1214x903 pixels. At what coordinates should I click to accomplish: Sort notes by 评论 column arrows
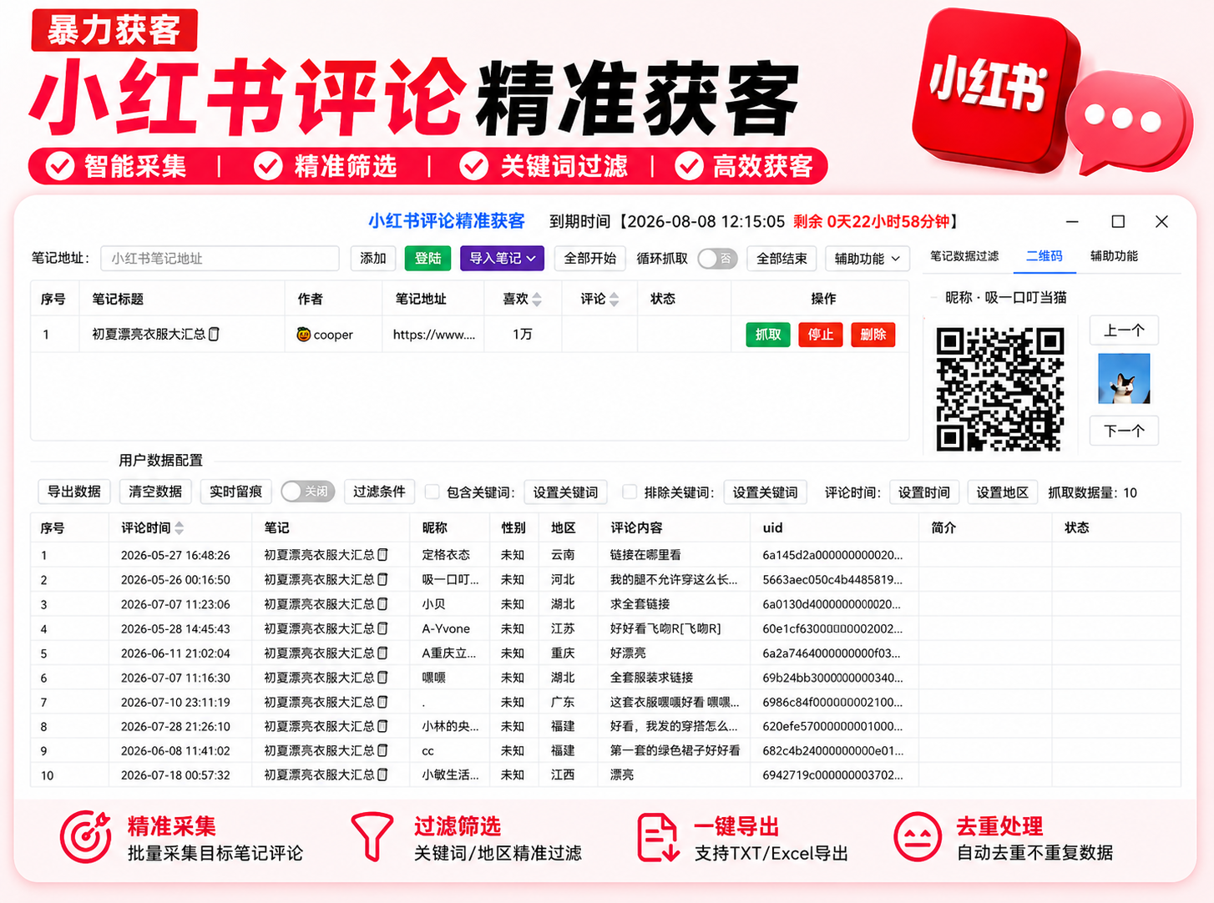click(x=615, y=299)
